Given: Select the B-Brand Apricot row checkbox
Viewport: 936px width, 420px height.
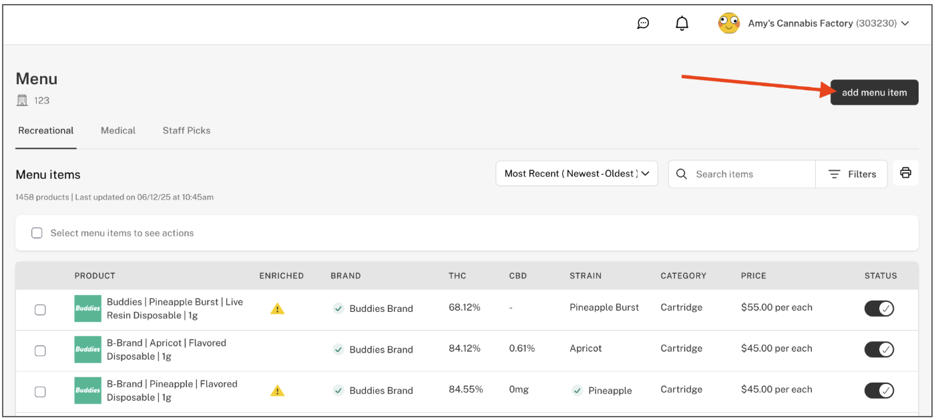Looking at the screenshot, I should tap(40, 351).
